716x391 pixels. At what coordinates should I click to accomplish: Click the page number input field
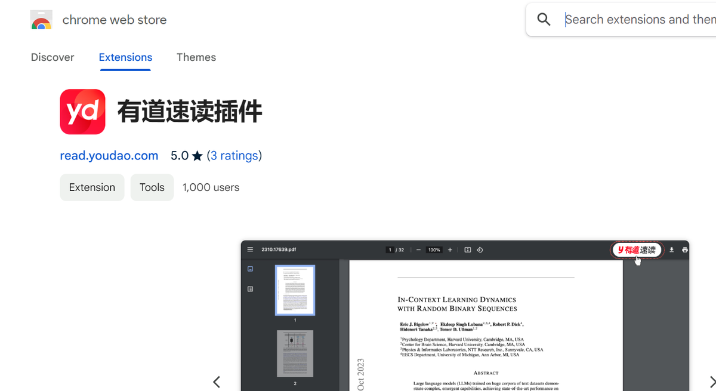coord(389,250)
